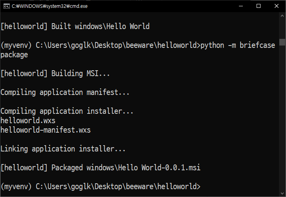Click the final prompt line after helloworld>

[101, 186]
